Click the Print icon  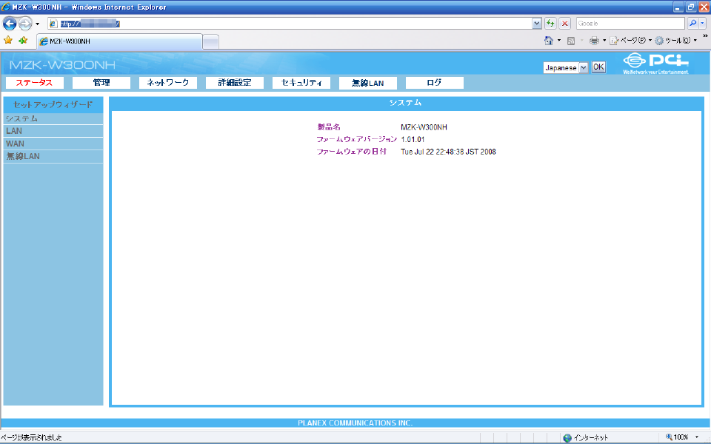click(x=594, y=41)
